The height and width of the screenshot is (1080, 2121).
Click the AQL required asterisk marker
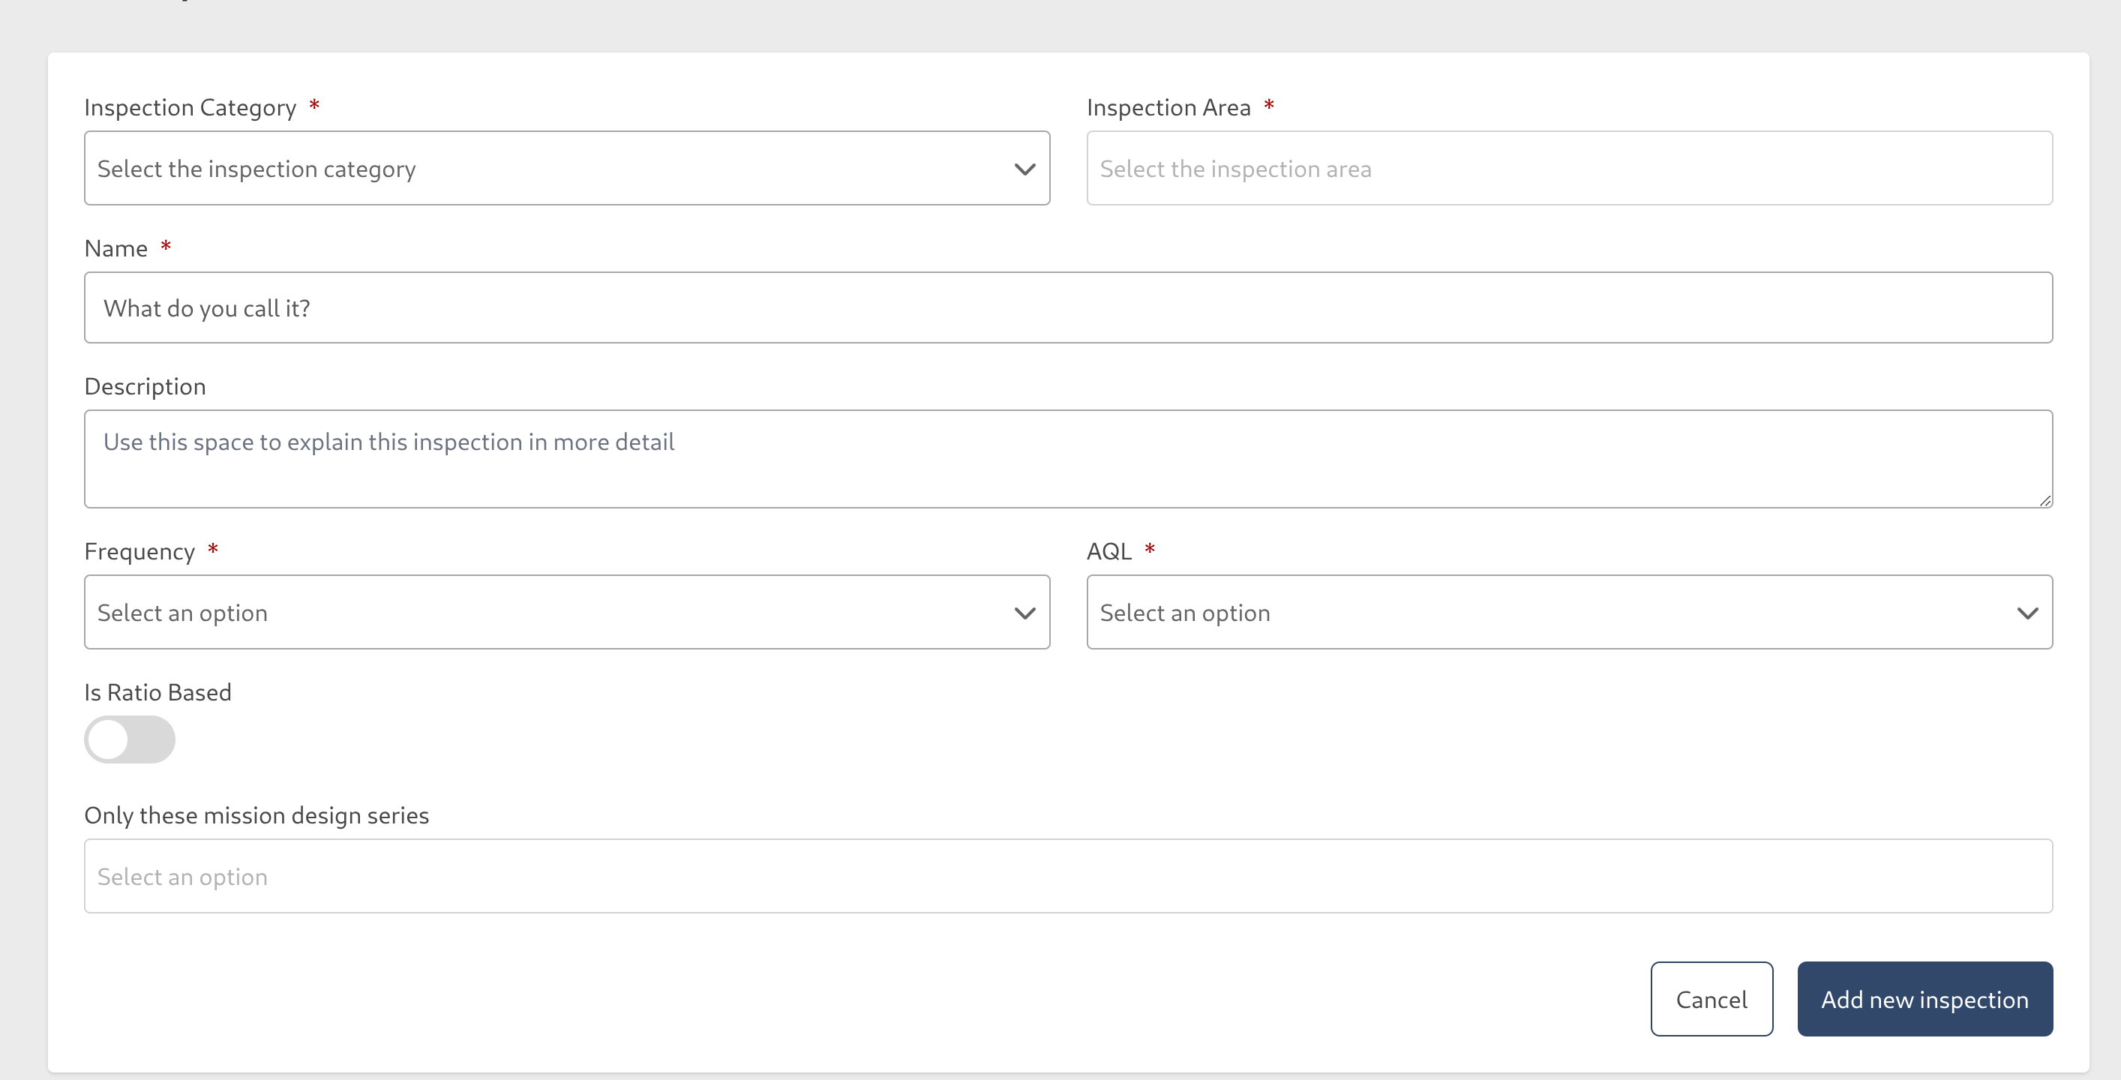coord(1150,549)
